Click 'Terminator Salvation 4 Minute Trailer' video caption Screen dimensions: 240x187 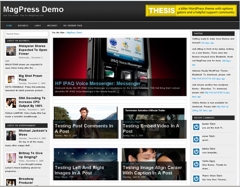pos(145,110)
